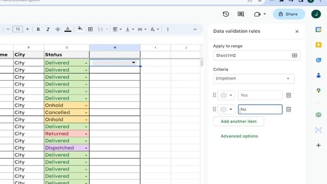Get add-ons with the plus icon
This screenshot has width=327, height=184.
[318, 145]
